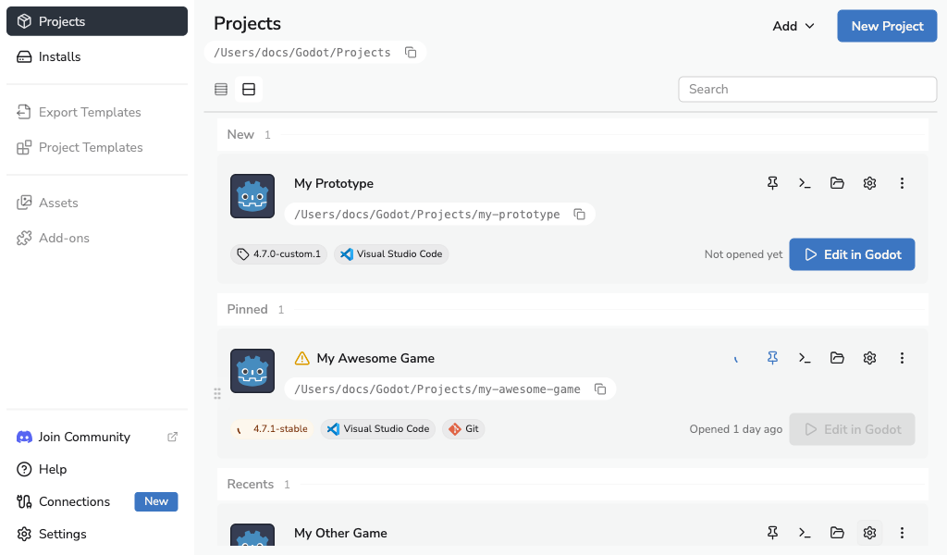The width and height of the screenshot is (947, 555).
Task: Click the Pinned group header
Action: [572, 309]
